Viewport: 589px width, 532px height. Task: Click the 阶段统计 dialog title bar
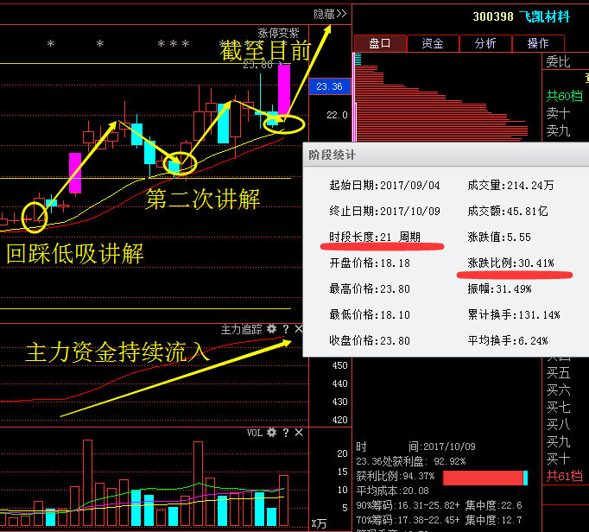446,155
